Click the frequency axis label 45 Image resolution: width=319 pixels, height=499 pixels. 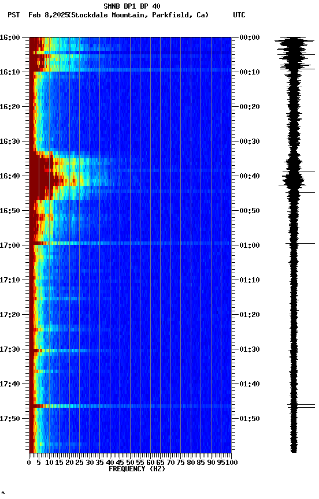coord(120,463)
